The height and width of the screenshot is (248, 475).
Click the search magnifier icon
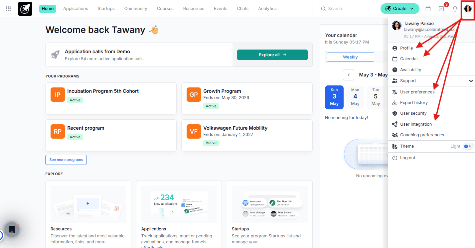(323, 9)
